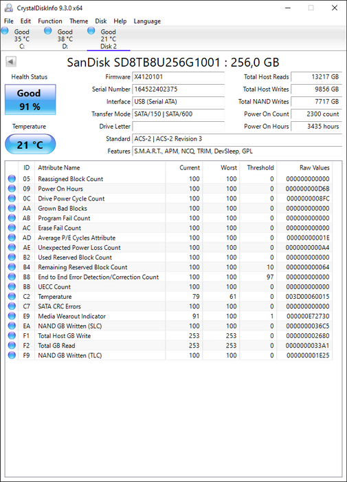347x482 pixels.
Task: Open the Help menu
Action: pyautogui.click(x=120, y=21)
